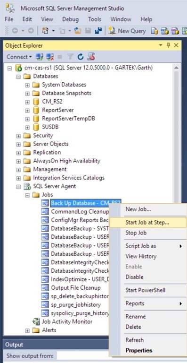Click the Filter funnel icon

tap(70, 57)
